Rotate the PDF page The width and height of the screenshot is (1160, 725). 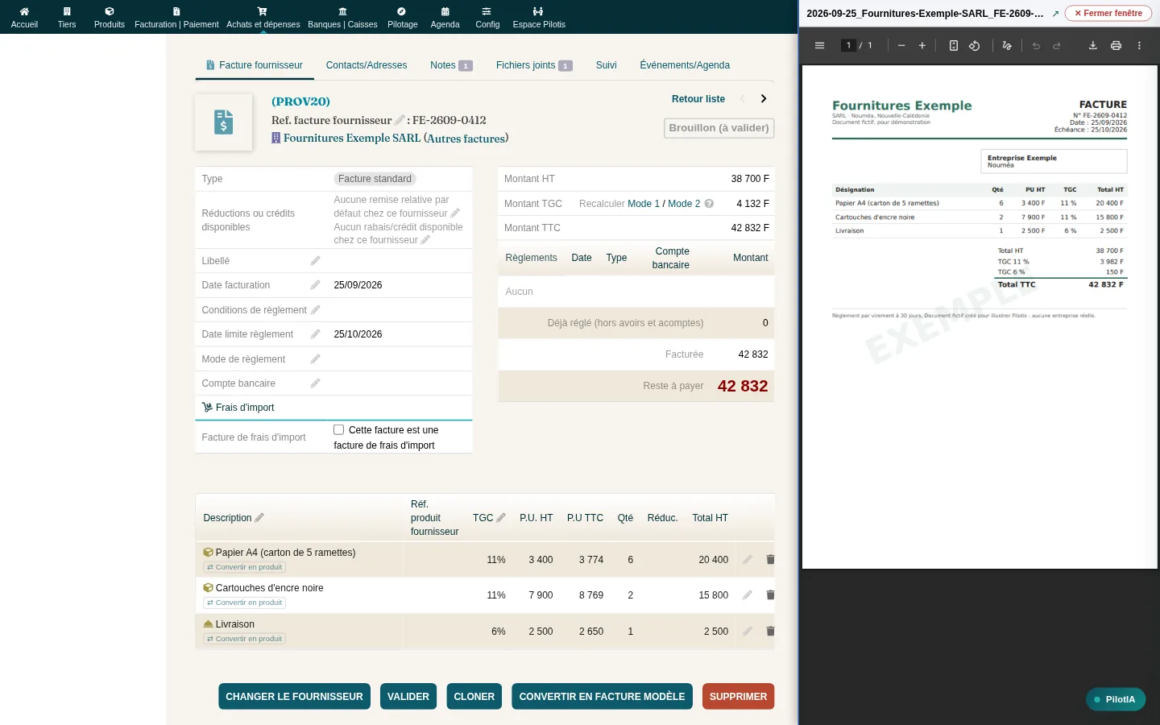pyautogui.click(x=975, y=46)
